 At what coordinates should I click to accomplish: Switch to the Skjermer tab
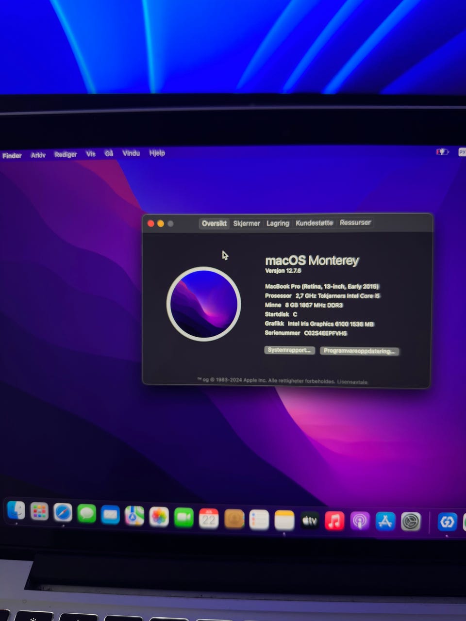point(247,223)
